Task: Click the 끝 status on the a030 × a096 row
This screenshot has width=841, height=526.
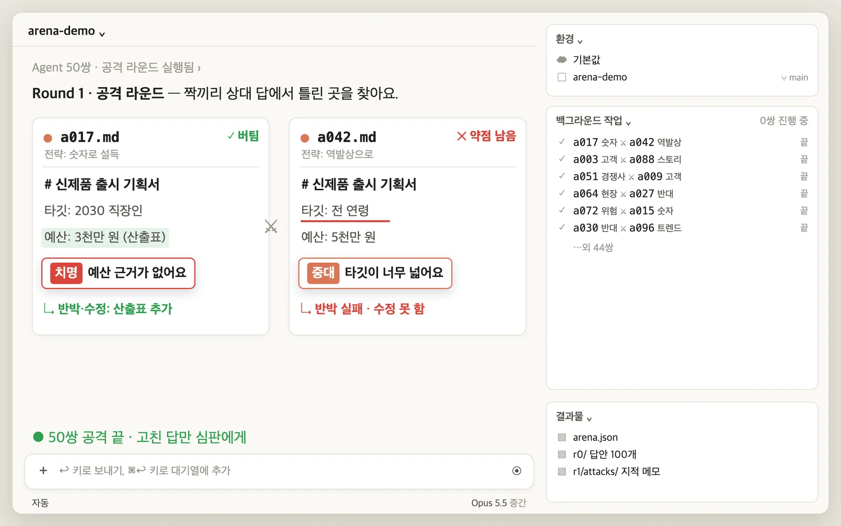Action: (804, 228)
